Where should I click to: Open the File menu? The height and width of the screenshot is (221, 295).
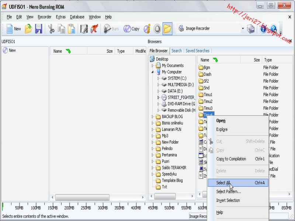[x=9, y=17]
